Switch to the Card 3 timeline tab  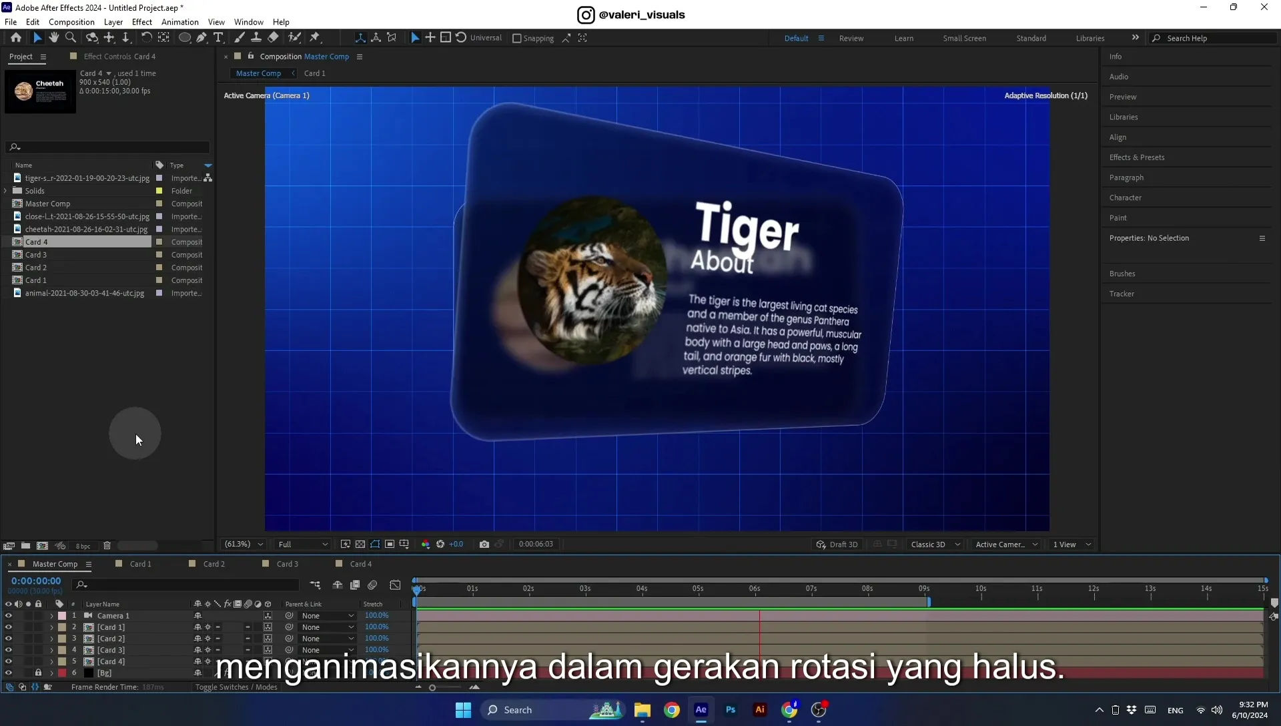(287, 564)
